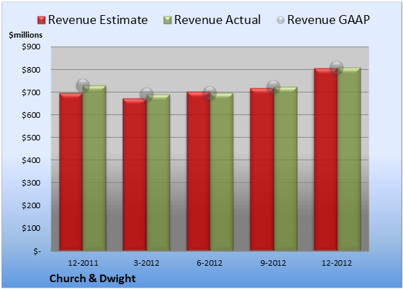Viewport: 403px width, 289px height.
Task: Click the $millions axis unit label
Action: pyautogui.click(x=25, y=35)
